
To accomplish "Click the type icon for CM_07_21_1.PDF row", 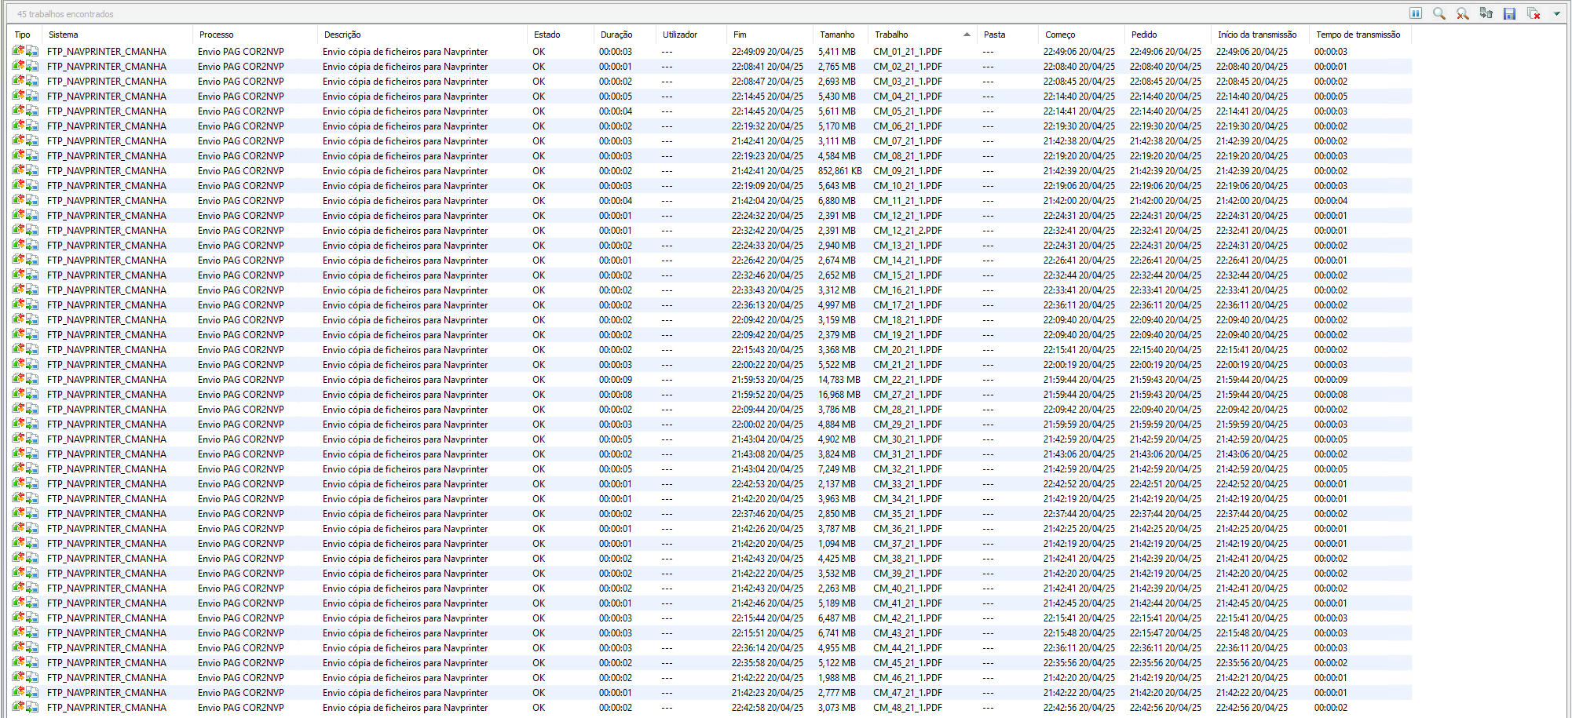I will coord(25,141).
